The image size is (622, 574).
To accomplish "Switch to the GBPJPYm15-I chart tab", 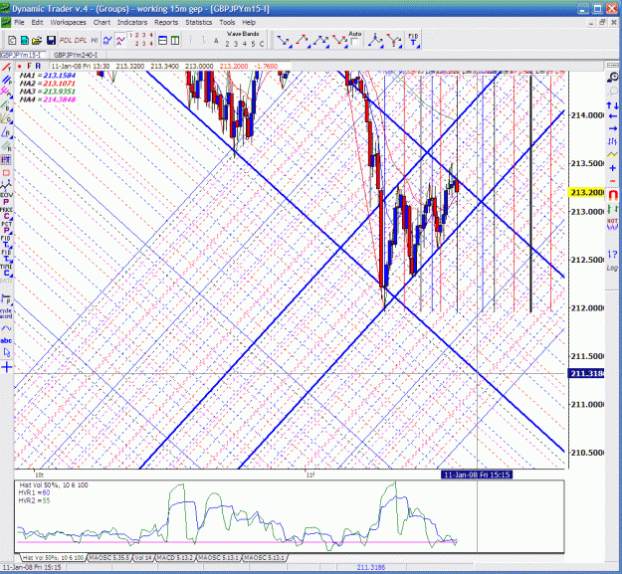I will (23, 55).
